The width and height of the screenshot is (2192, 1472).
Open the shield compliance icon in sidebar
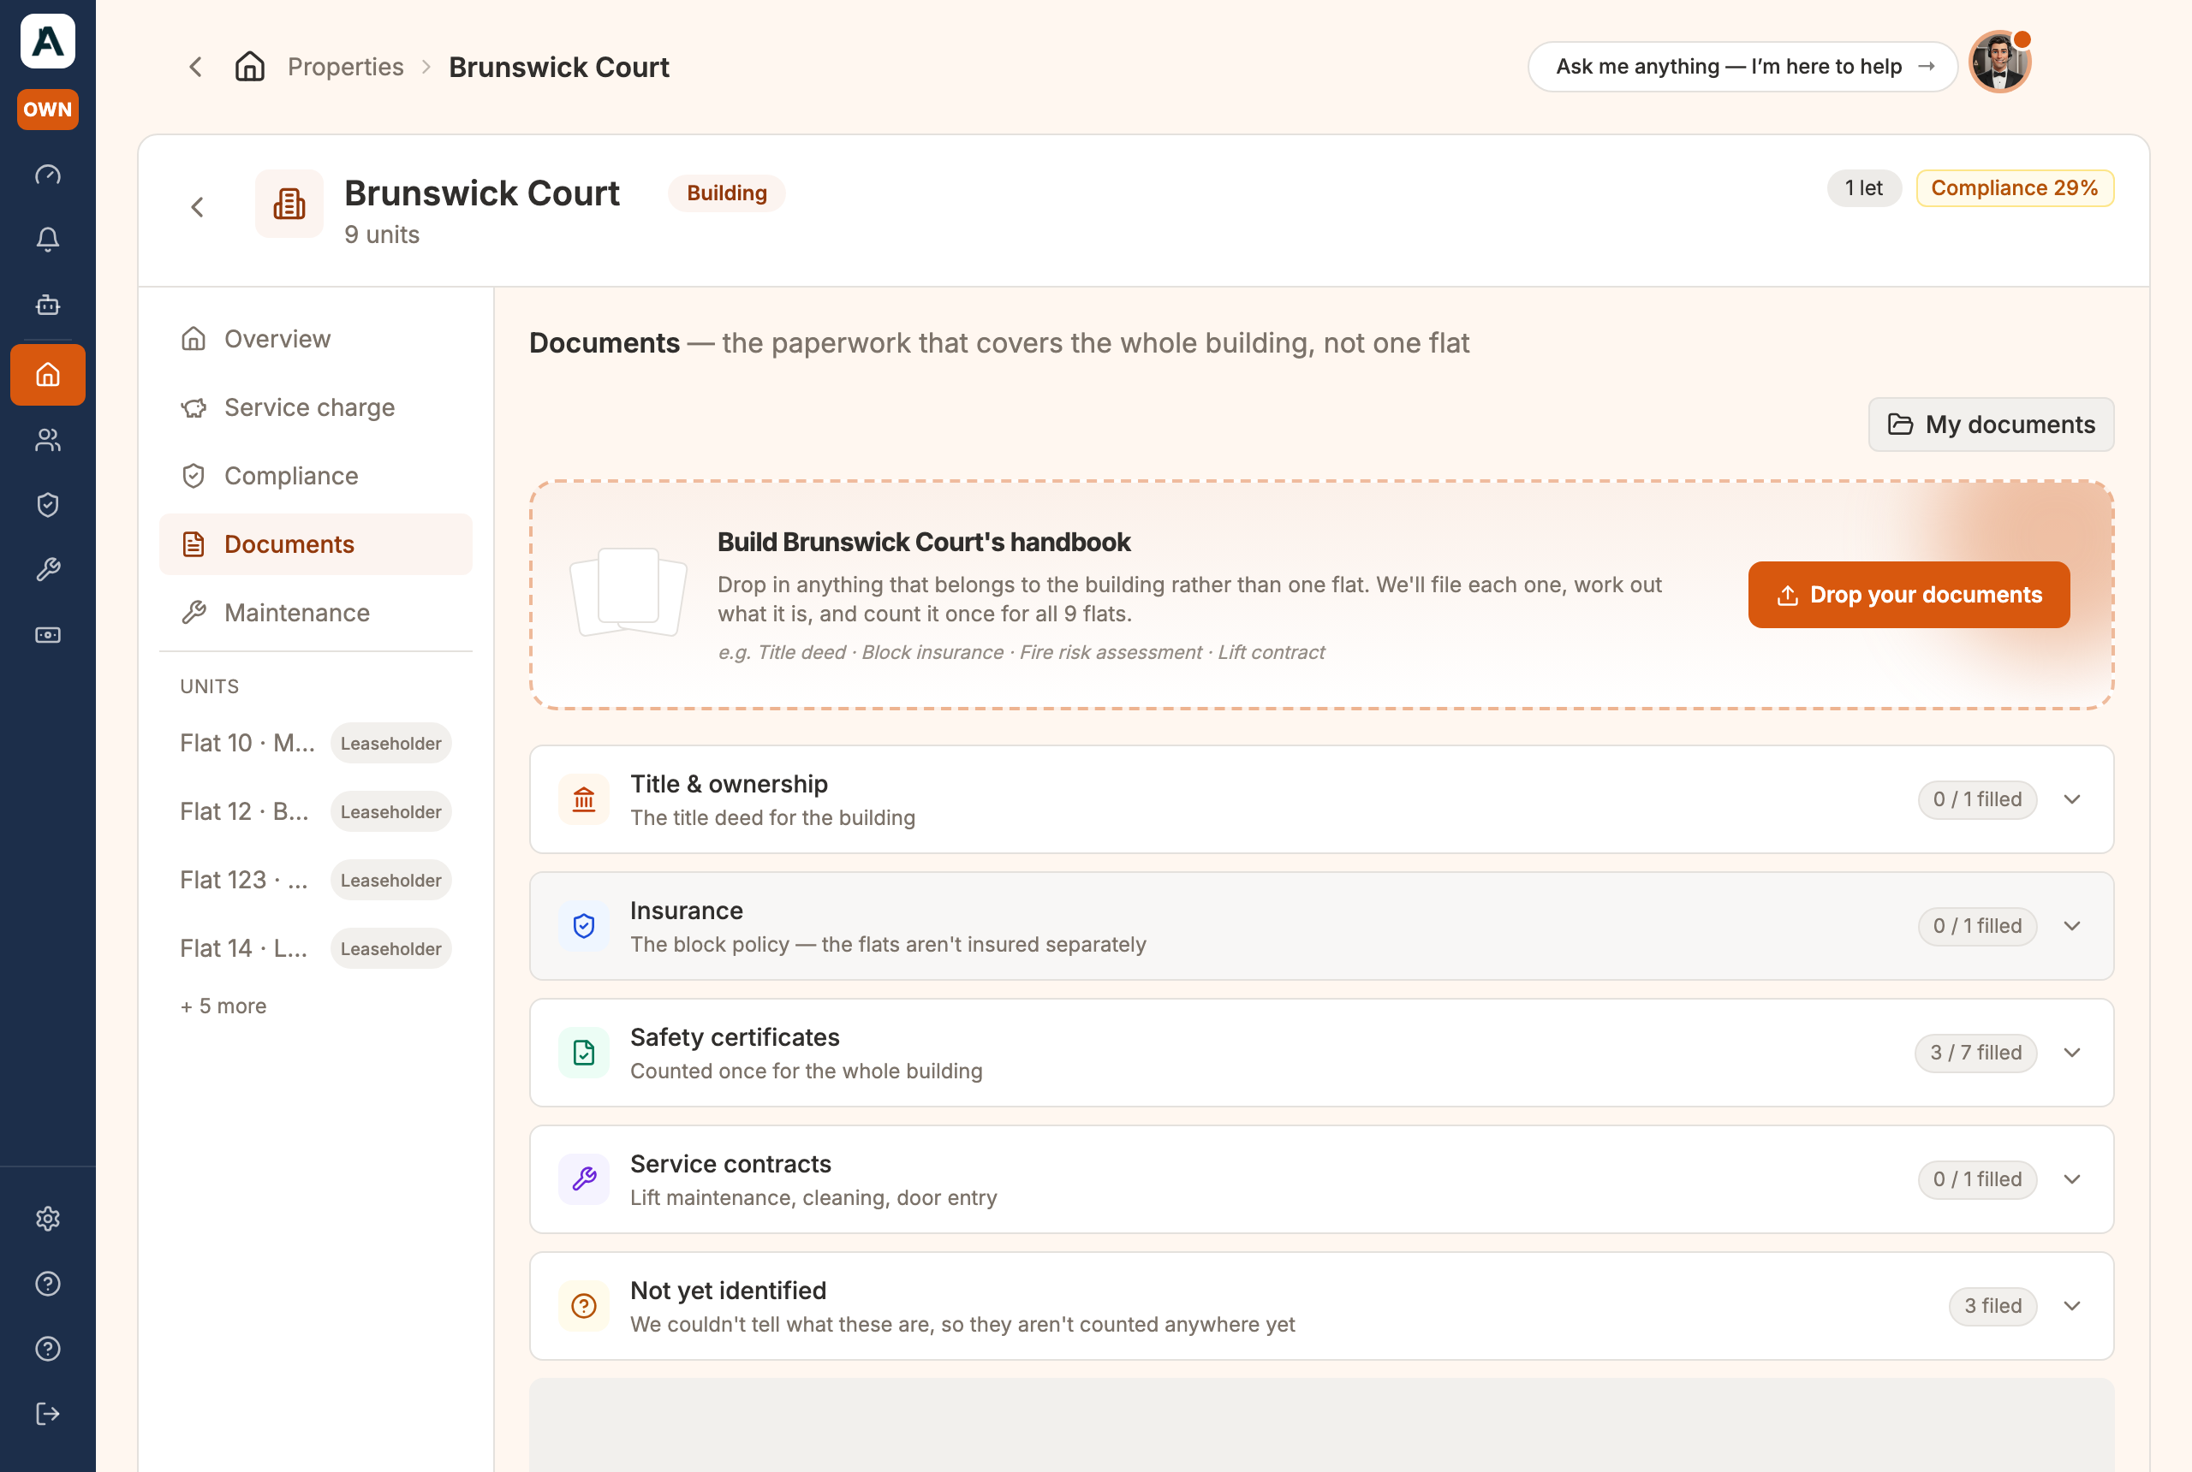[x=48, y=505]
